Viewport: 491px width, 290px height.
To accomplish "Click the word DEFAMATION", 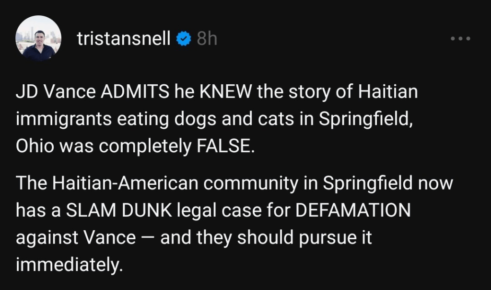I will tap(353, 211).
